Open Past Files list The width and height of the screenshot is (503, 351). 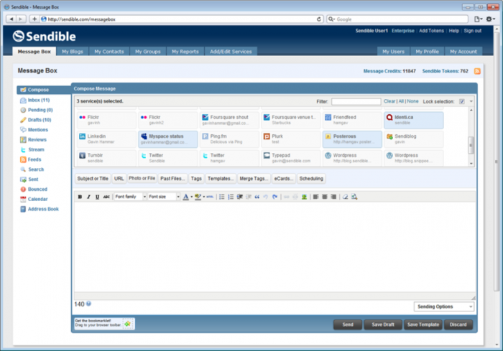pos(172,179)
